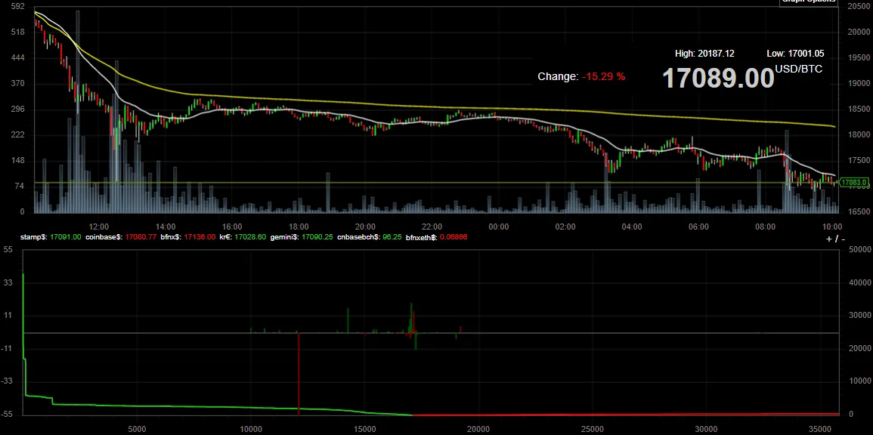Select the coinbase$ price 17080.77
The width and height of the screenshot is (873, 435).
(141, 237)
